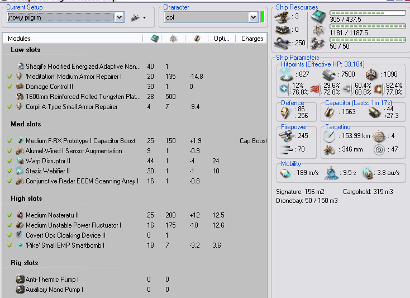Screen dimensions: 410x298
Task: Click the launcher hardpoints icon
Action: (x=282, y=30)
